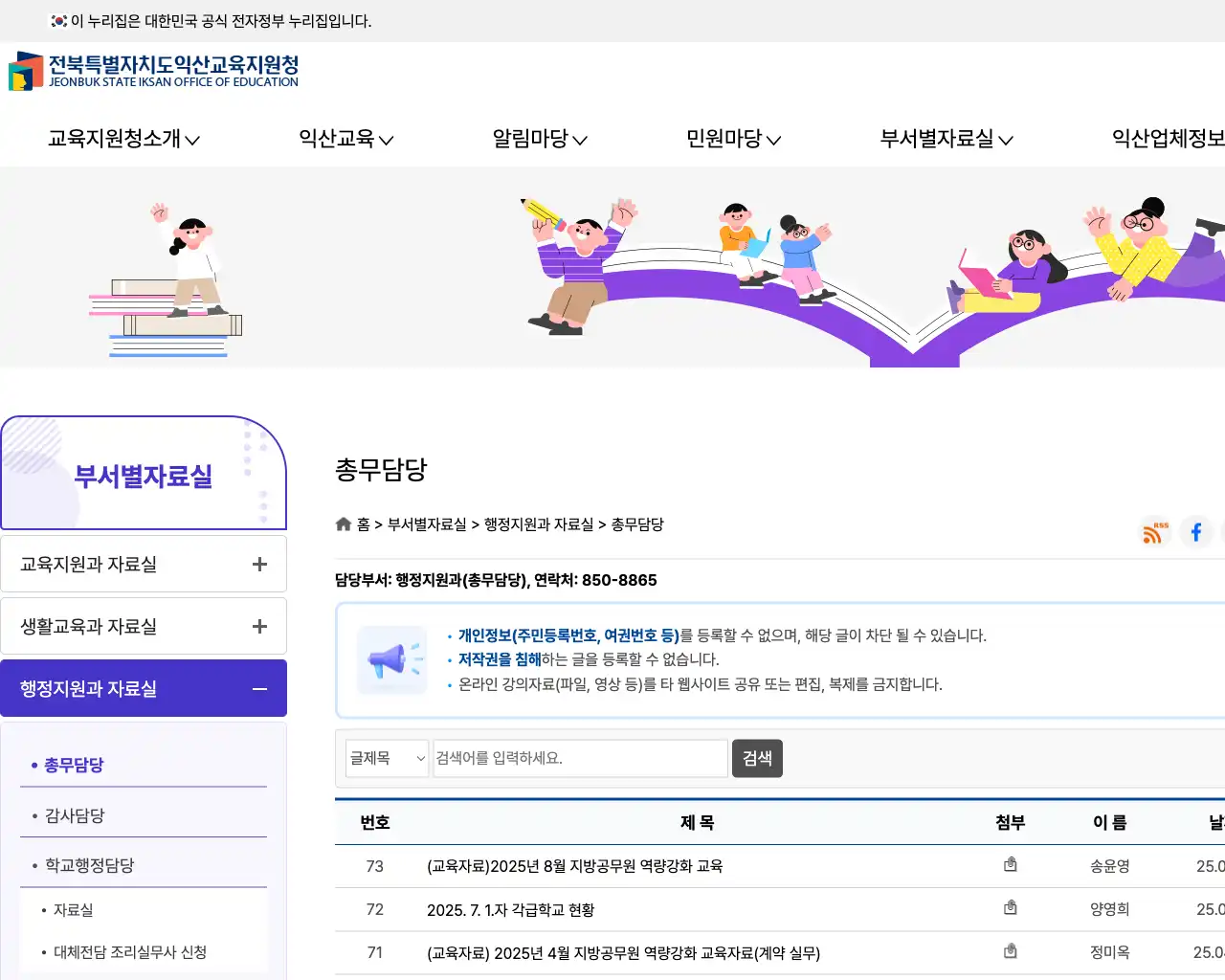Image resolution: width=1225 pixels, height=980 pixels.
Task: Open the 글제목 search filter dropdown
Action: (387, 757)
